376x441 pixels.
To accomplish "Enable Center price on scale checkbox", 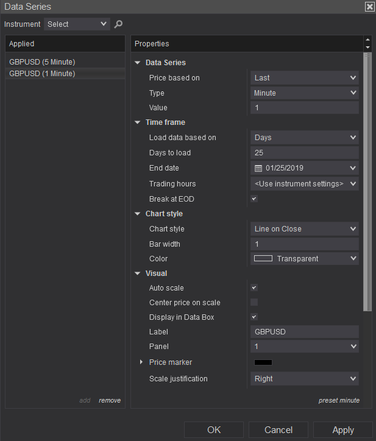I will [254, 302].
